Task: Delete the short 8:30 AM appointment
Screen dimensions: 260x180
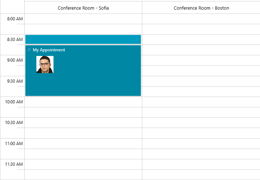Action: point(137,39)
